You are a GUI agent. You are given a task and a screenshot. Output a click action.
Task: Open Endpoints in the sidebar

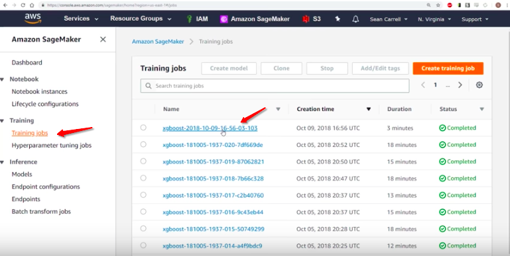26,199
